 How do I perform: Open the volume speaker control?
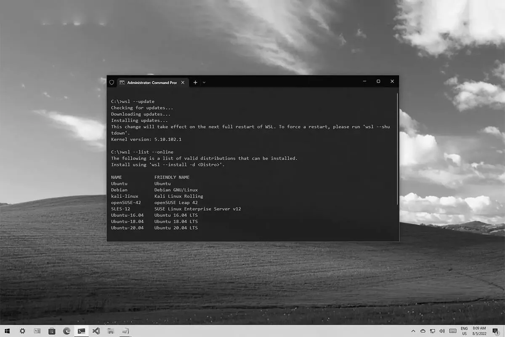(x=442, y=331)
